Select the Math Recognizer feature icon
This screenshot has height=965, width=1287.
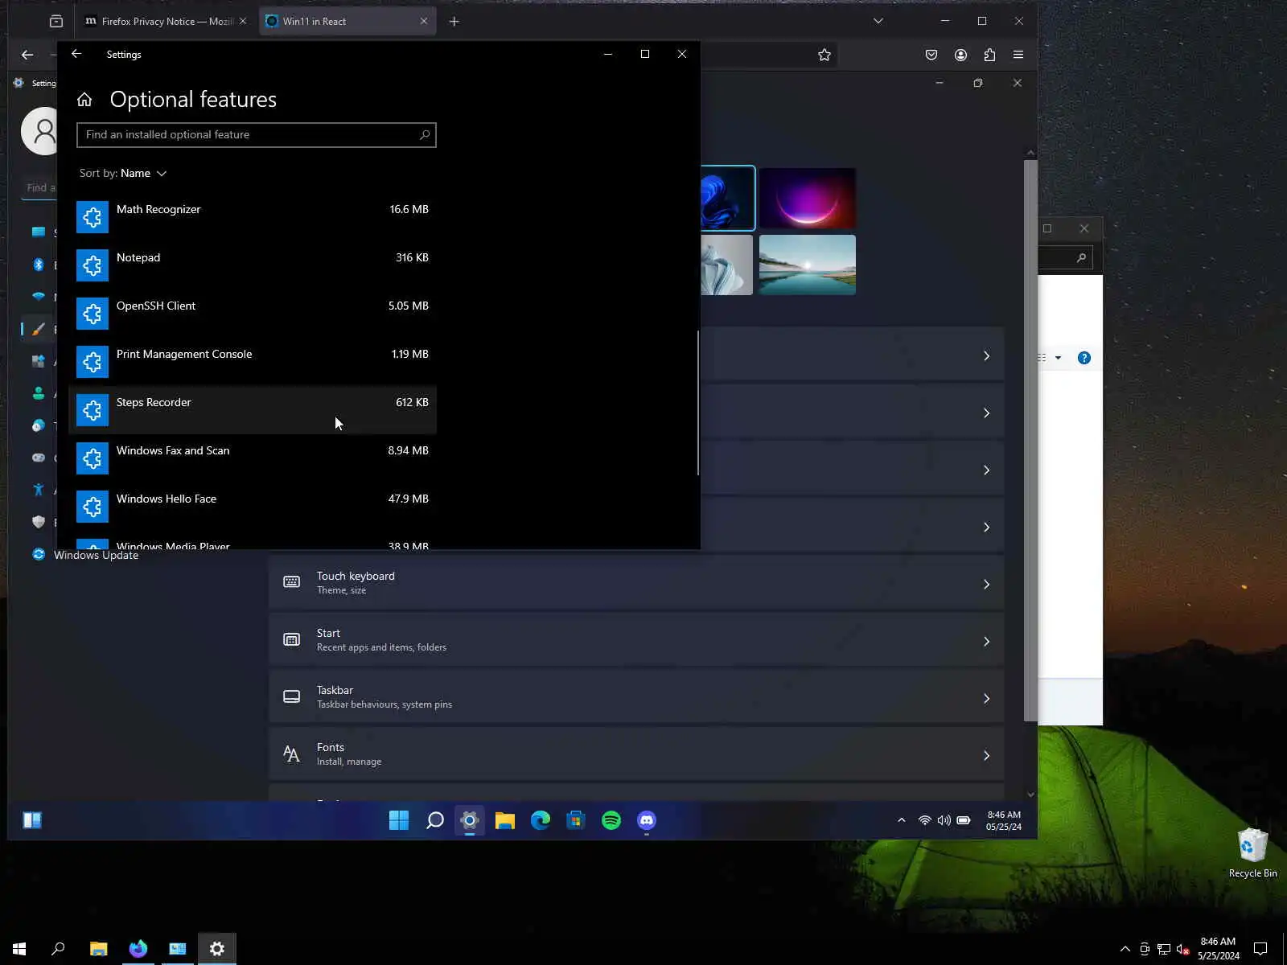point(93,217)
